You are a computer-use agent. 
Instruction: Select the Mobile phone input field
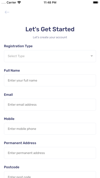[x=50, y=129]
